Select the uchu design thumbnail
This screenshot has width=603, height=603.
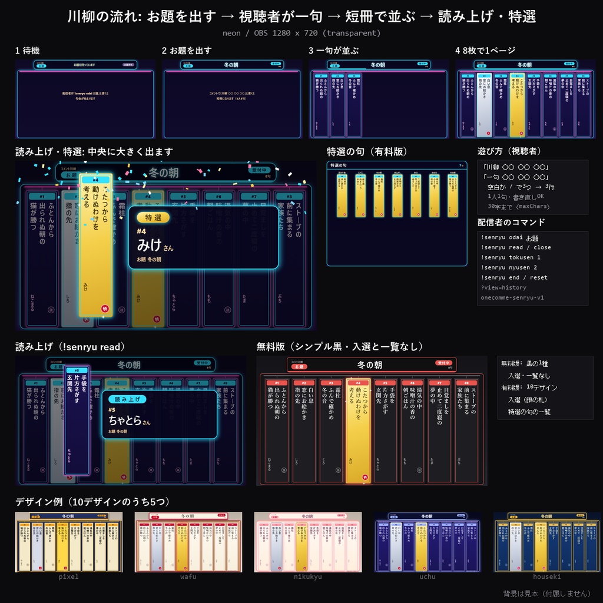tap(428, 542)
